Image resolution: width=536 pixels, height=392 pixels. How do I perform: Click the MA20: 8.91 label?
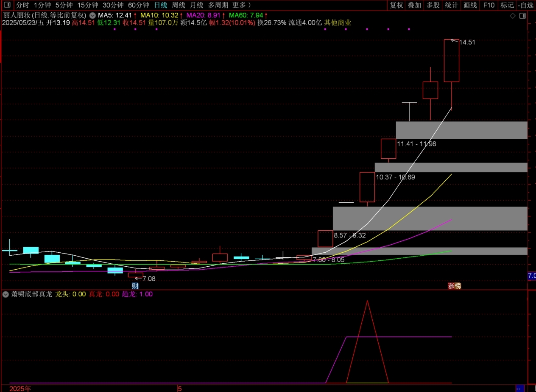(x=204, y=15)
